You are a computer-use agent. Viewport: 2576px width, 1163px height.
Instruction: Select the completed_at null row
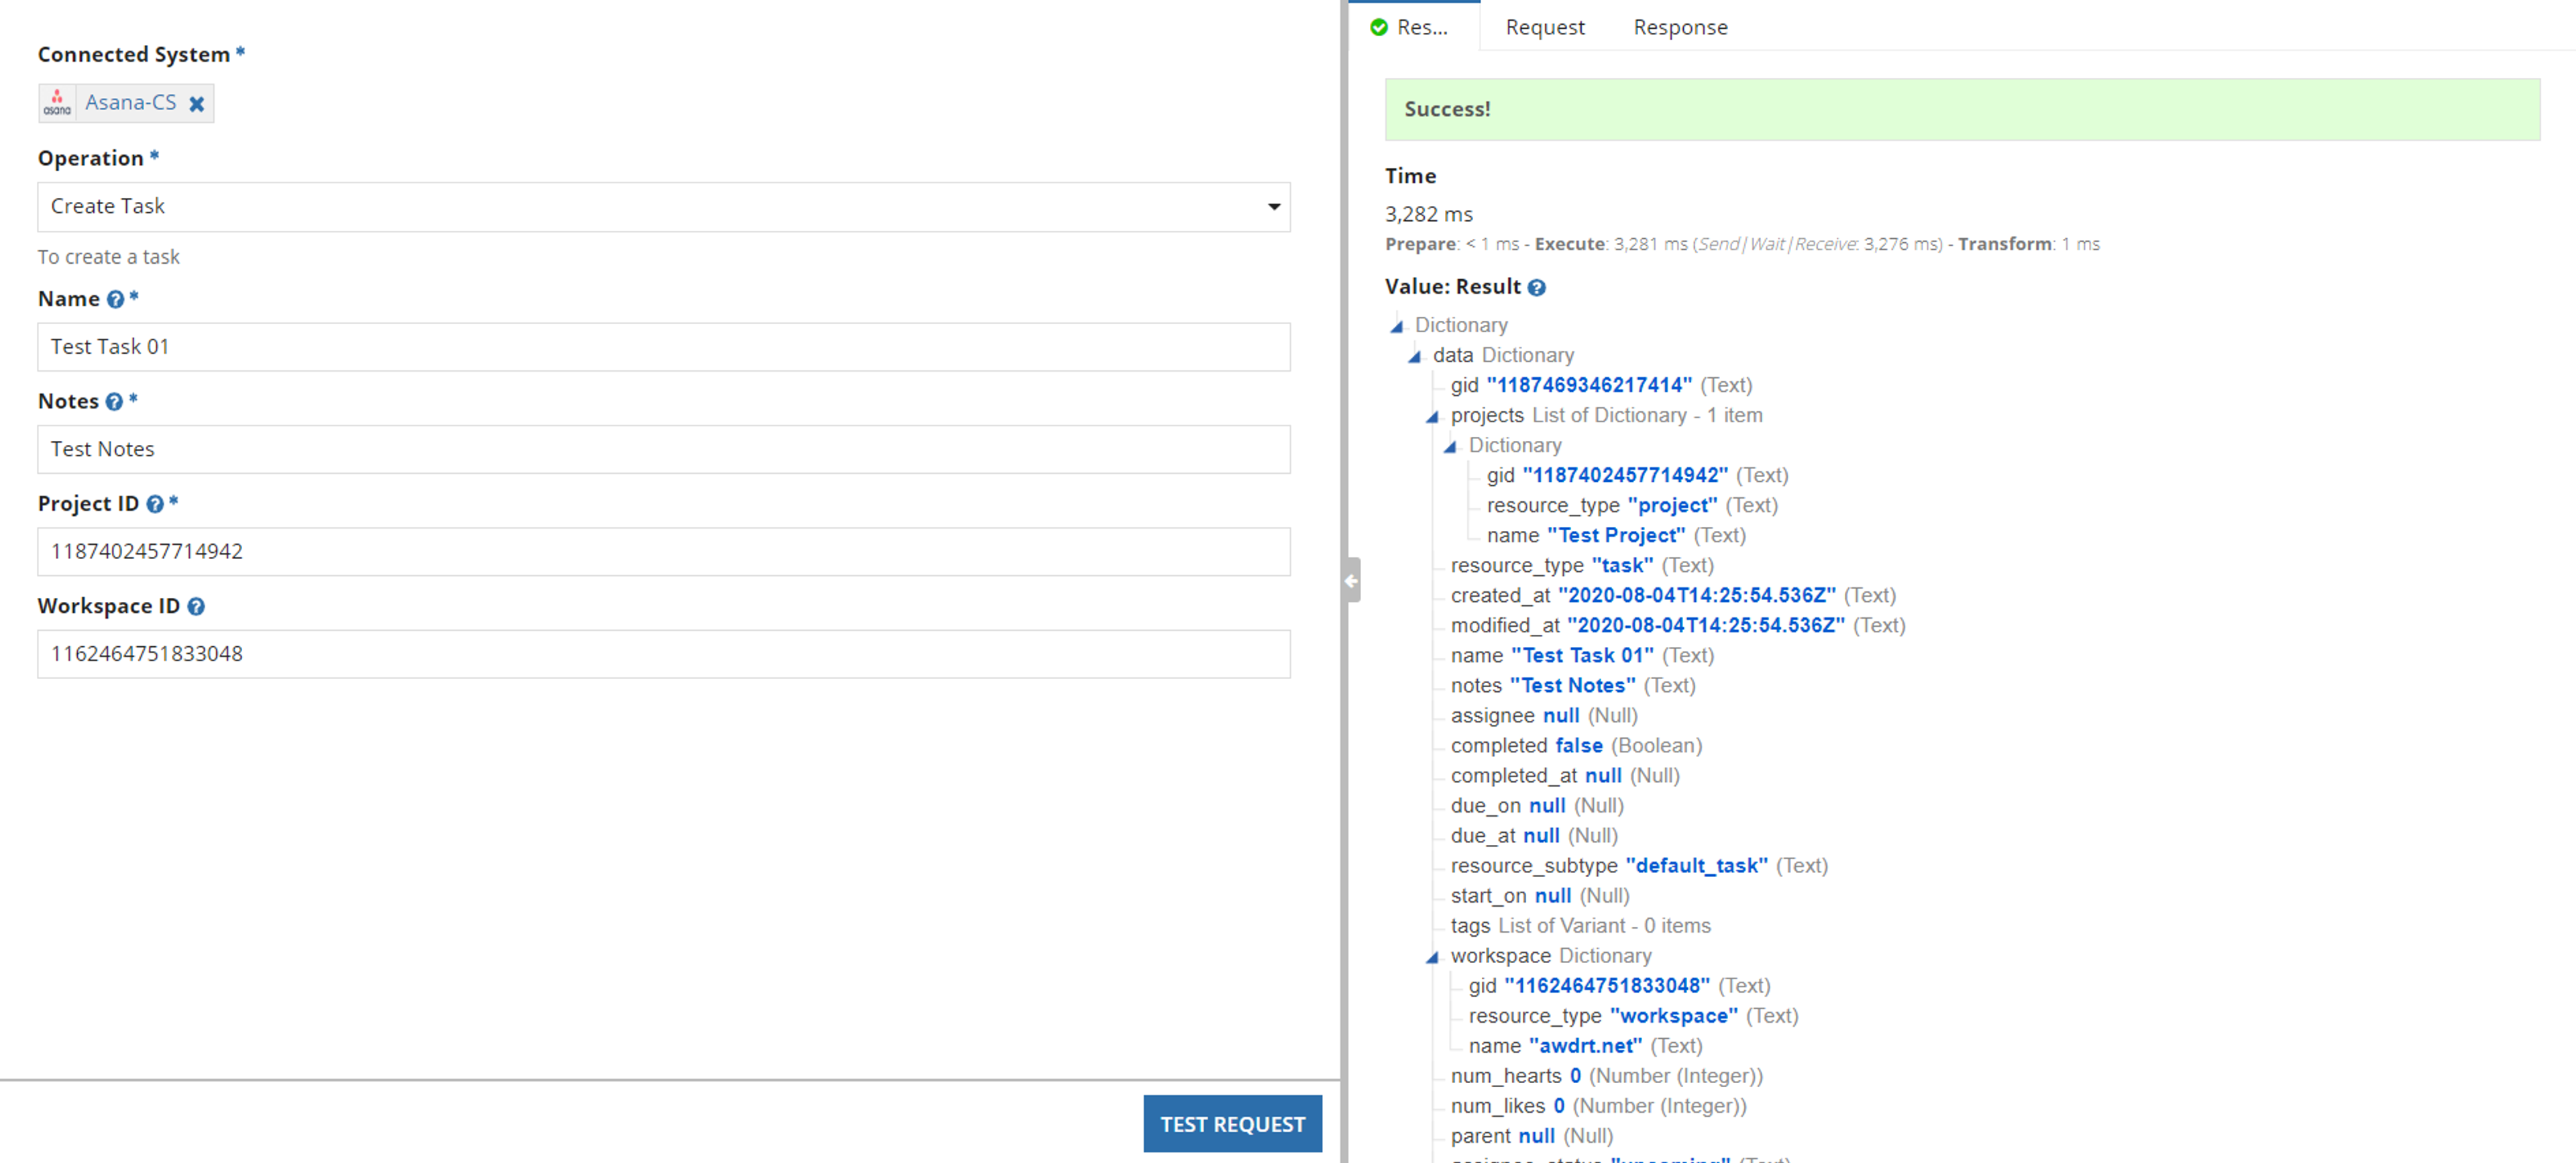(1565, 775)
